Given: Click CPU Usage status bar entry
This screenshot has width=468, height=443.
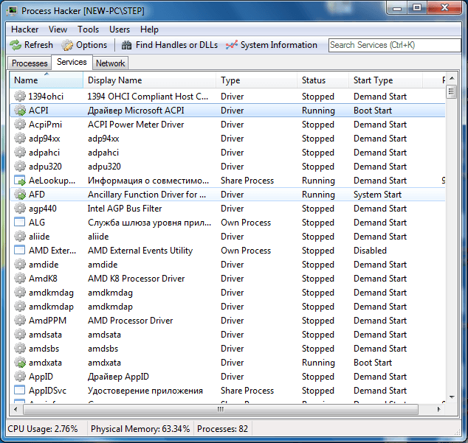Looking at the screenshot, I should click(43, 429).
